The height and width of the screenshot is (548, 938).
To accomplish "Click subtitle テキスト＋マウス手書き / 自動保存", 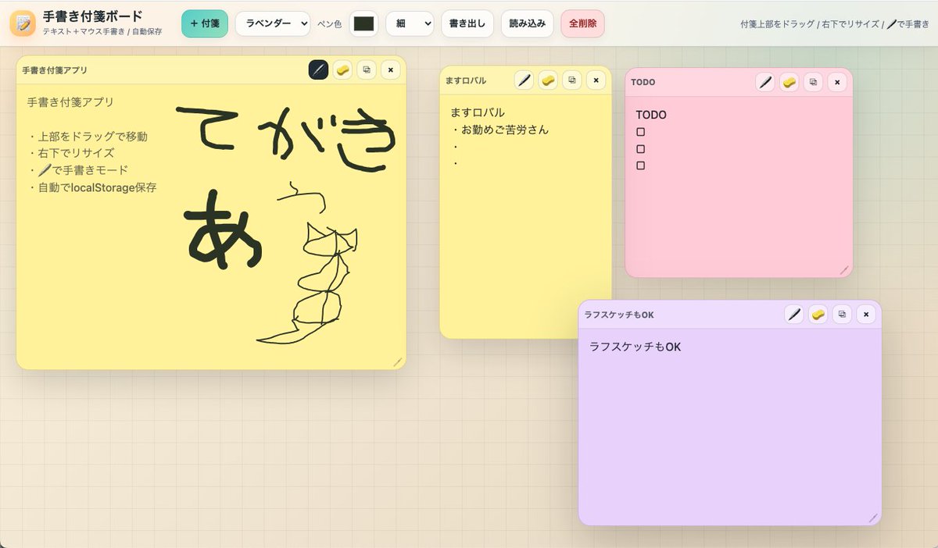I will pos(102,32).
